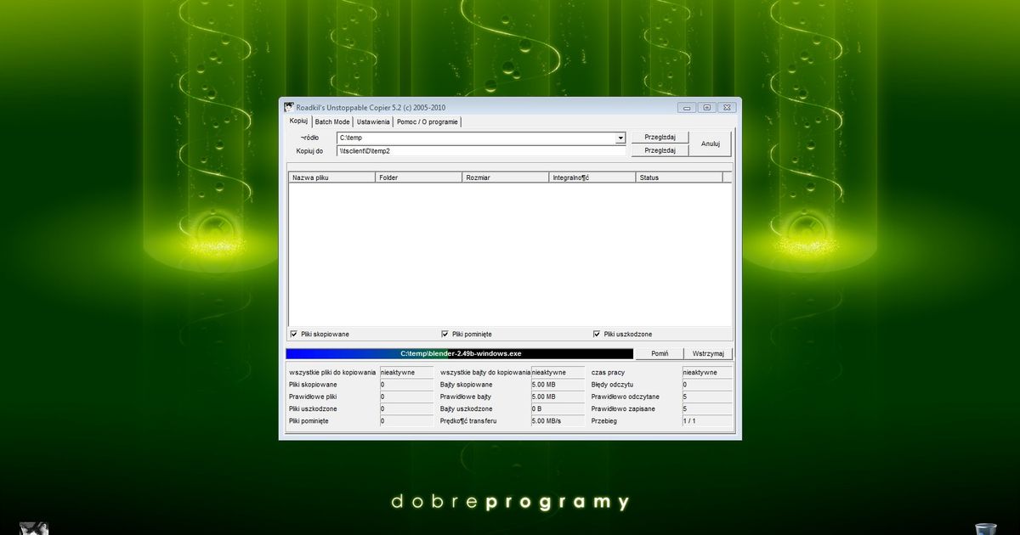Close the Unstoppable Copier window

coord(727,108)
